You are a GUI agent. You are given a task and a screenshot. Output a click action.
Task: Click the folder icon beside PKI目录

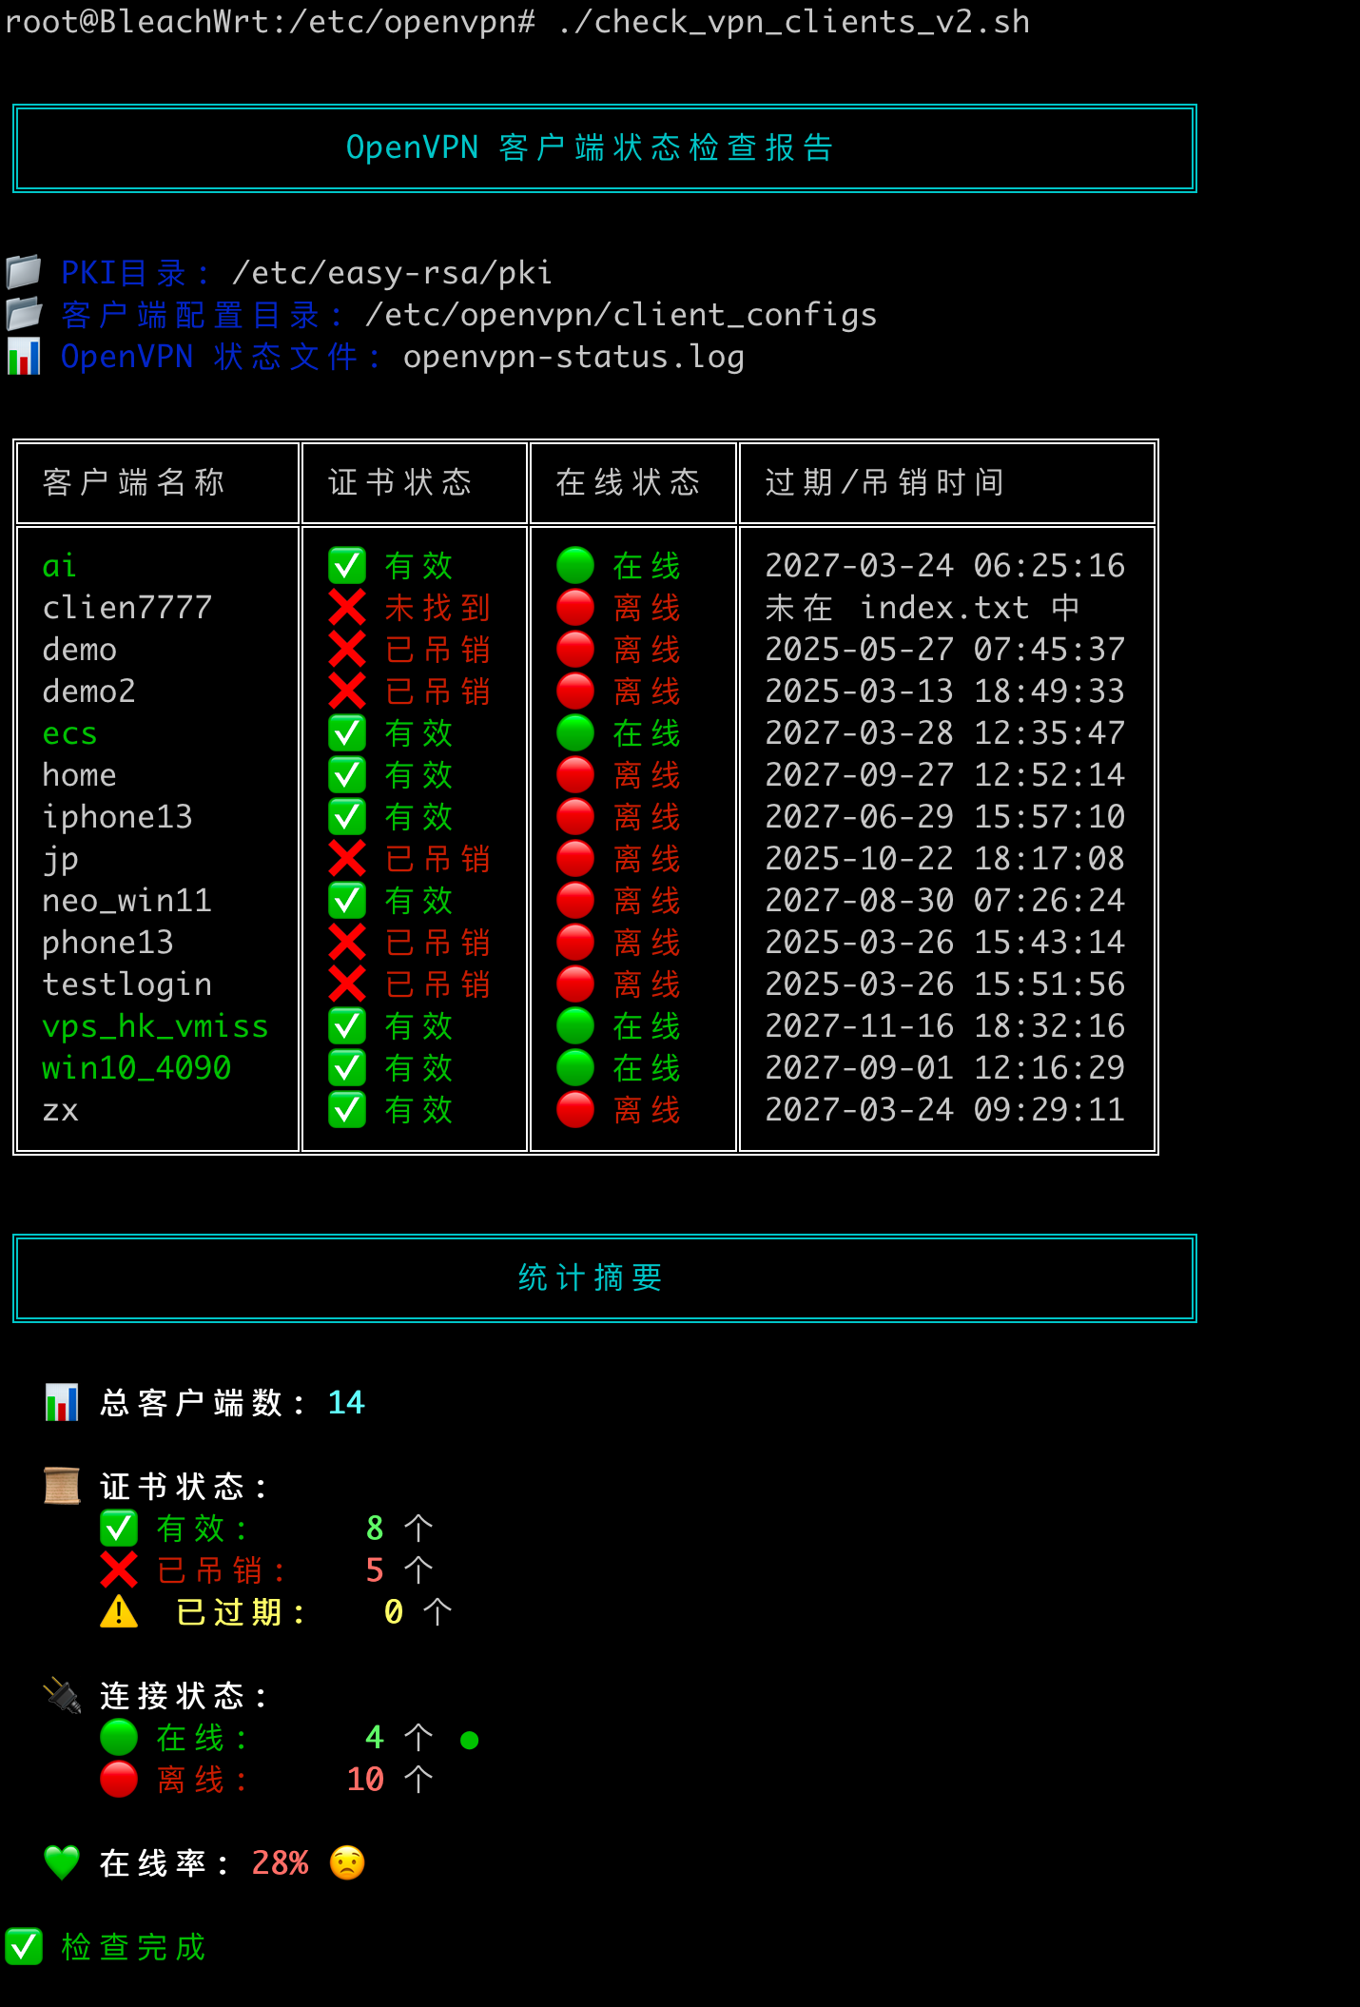tap(23, 272)
